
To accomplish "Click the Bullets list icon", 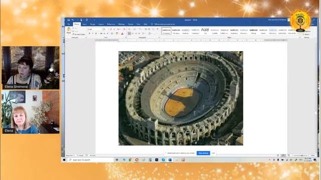I will point(130,29).
